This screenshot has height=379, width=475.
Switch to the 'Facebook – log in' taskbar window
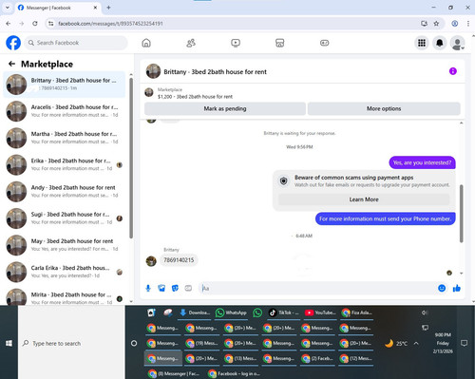235,374
